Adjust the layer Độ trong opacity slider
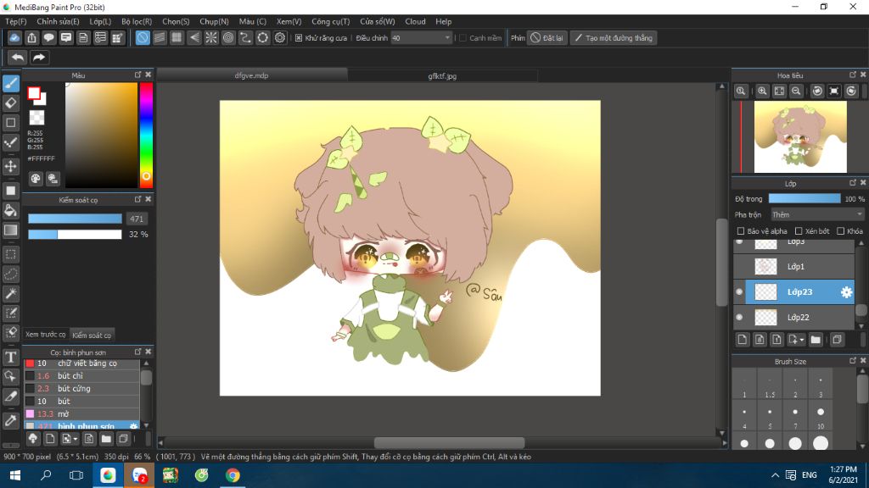The width and height of the screenshot is (869, 488). [x=805, y=198]
